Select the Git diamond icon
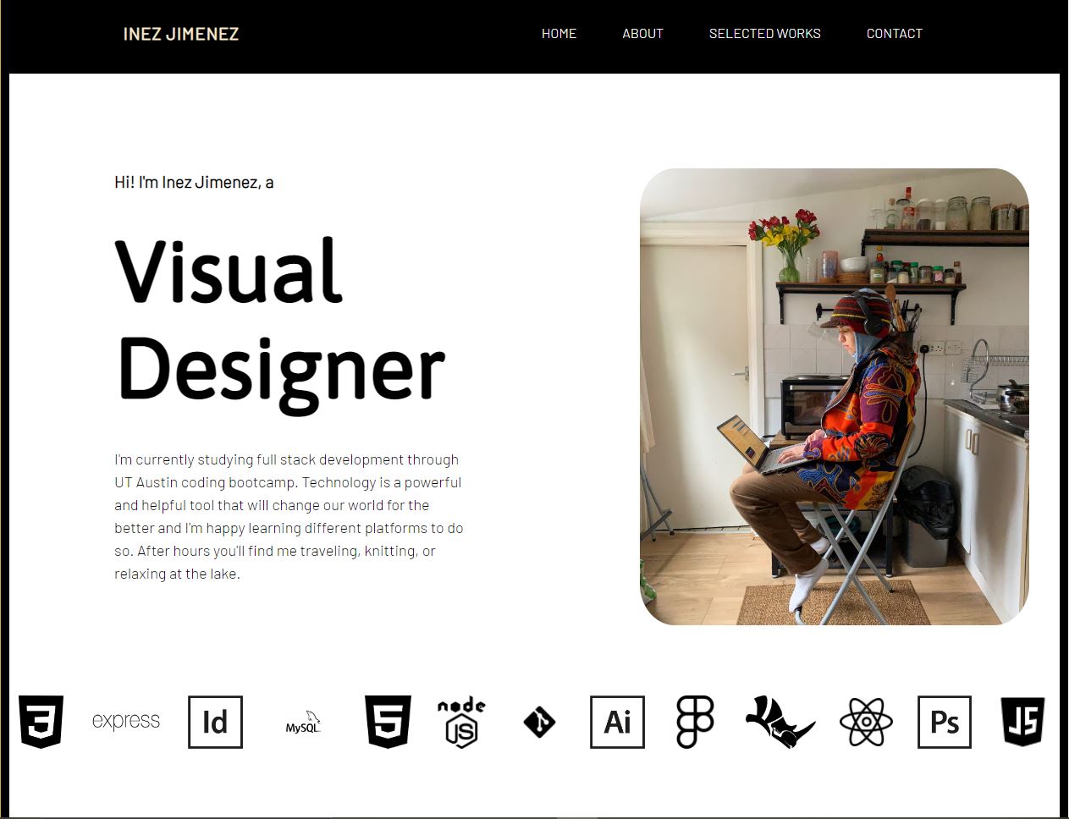Viewport: 1069px width, 819px height. 540,723
